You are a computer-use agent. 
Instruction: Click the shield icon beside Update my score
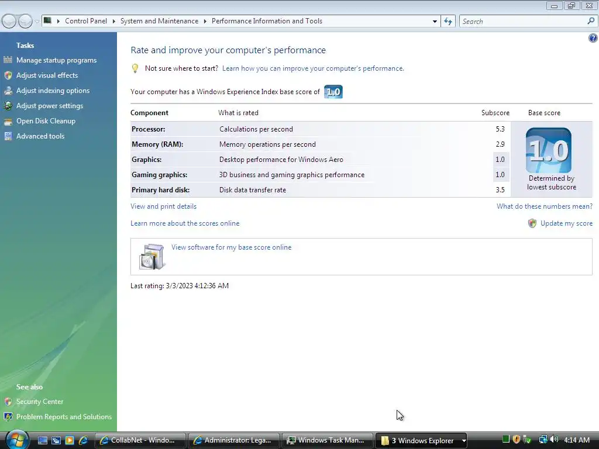coord(532,223)
